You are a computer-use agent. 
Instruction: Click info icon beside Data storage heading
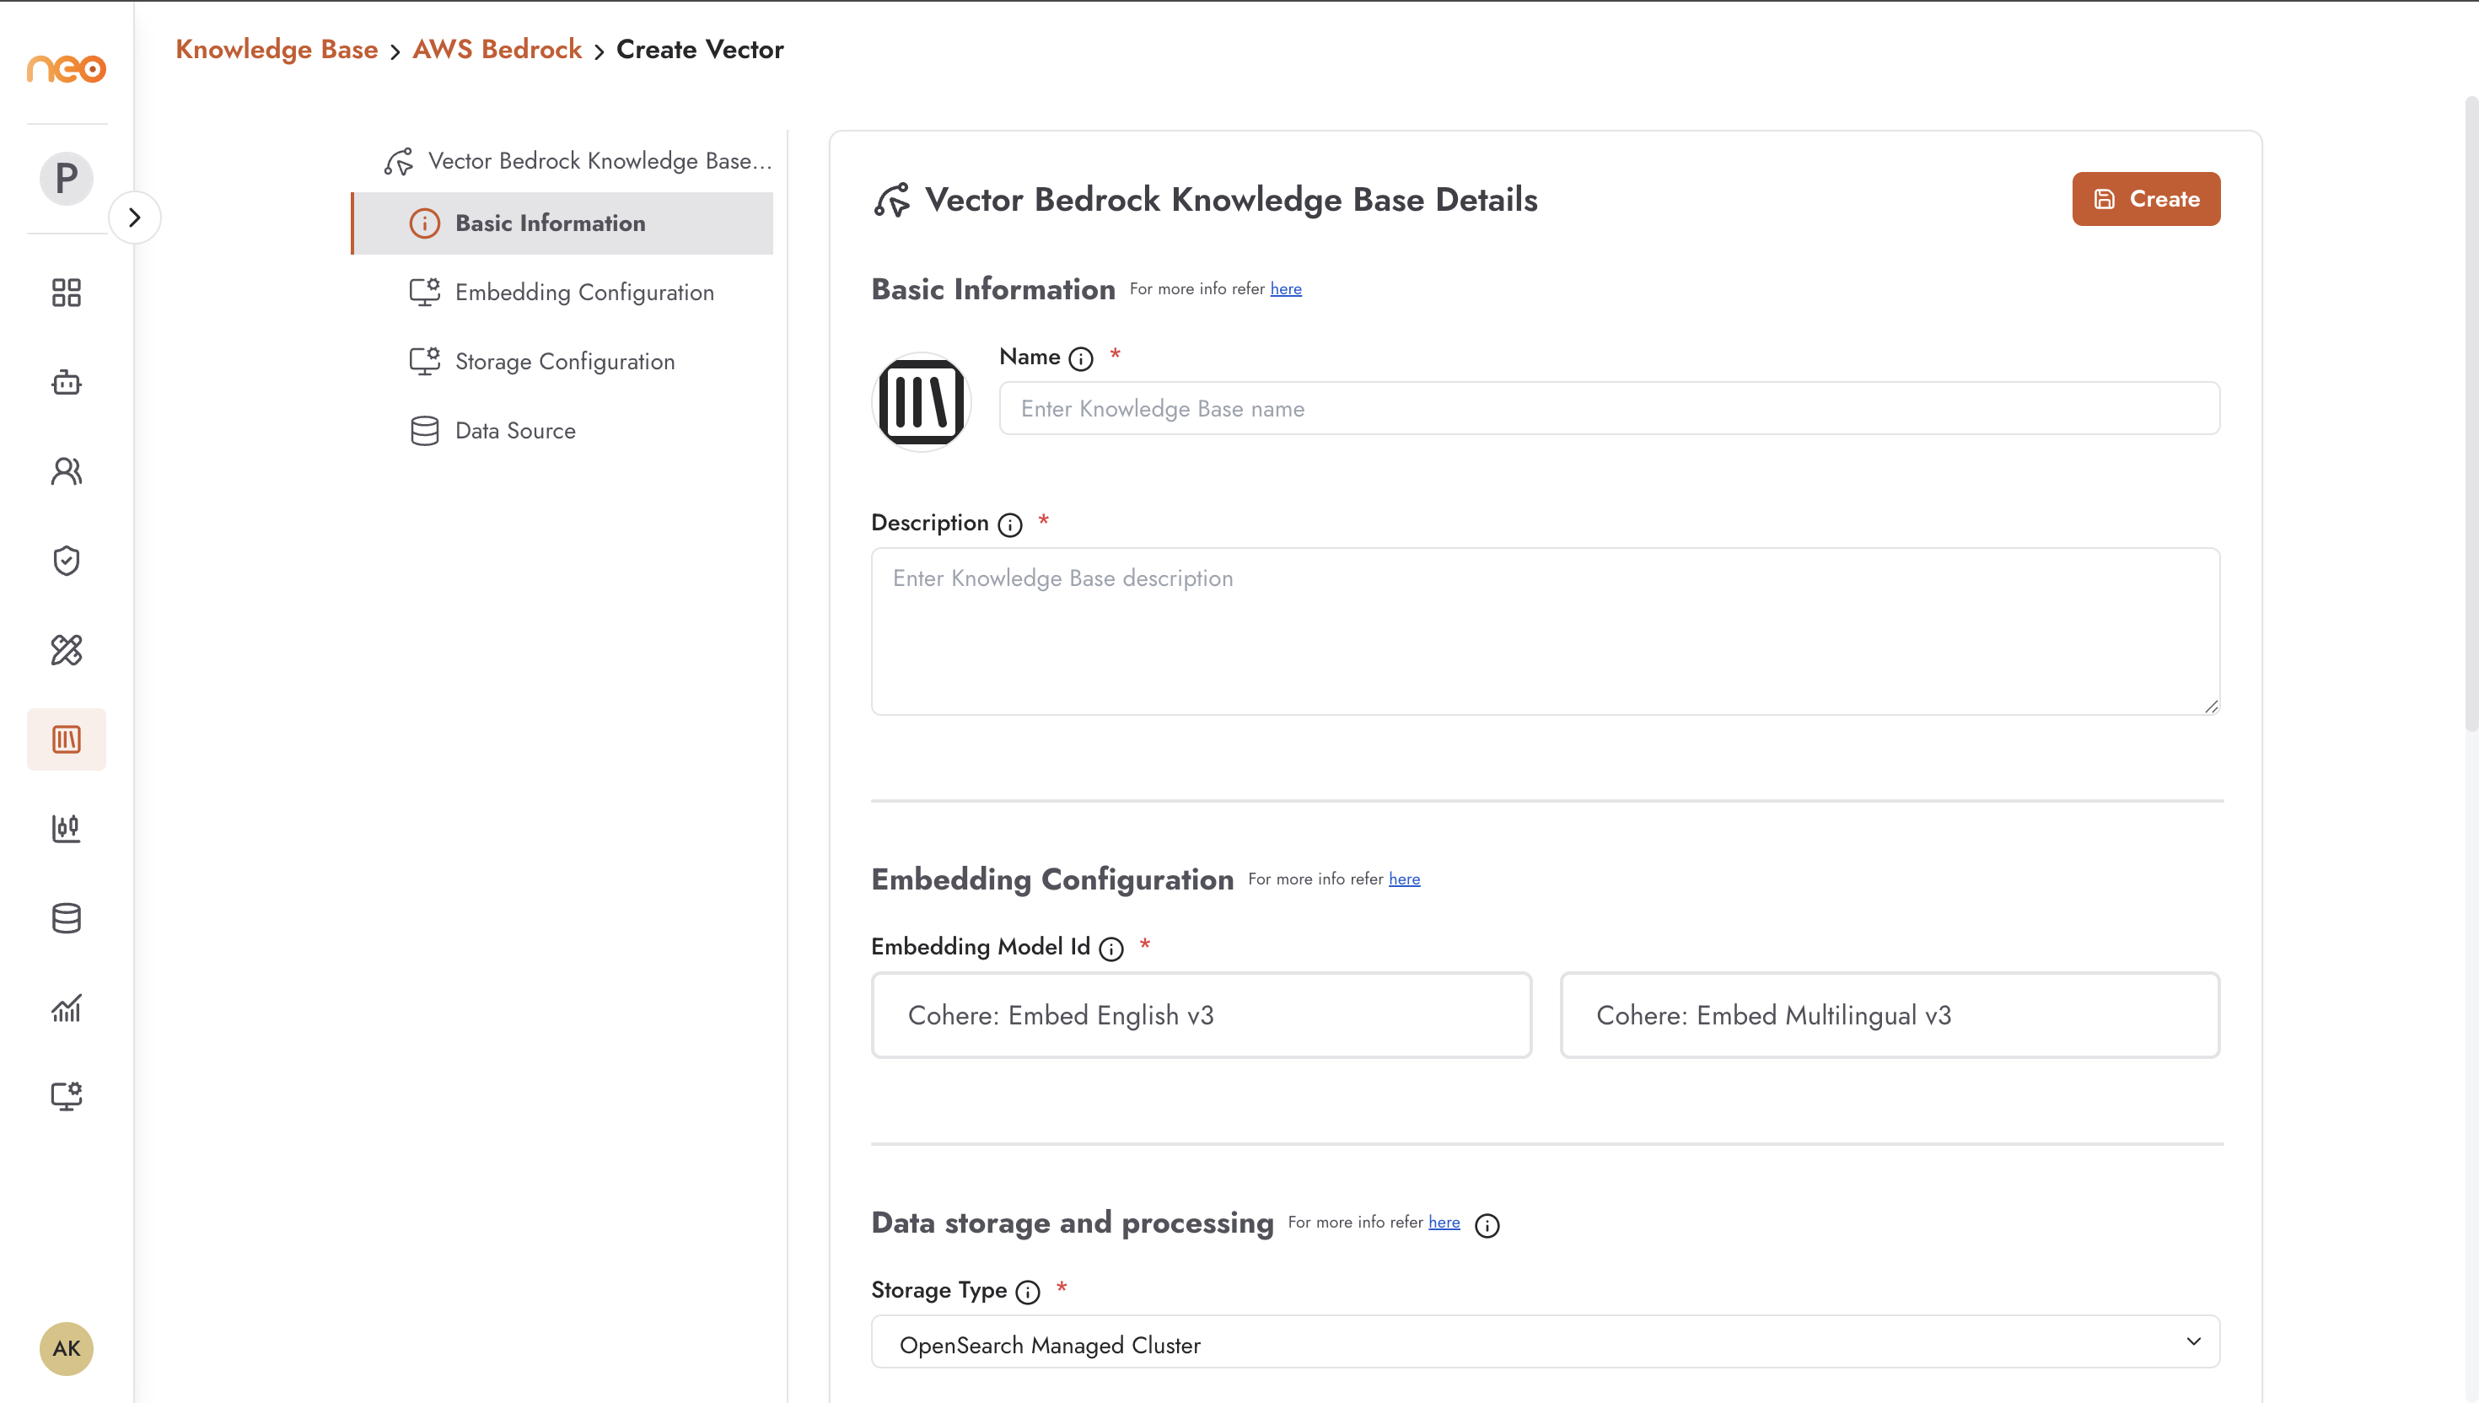pyautogui.click(x=1487, y=1225)
